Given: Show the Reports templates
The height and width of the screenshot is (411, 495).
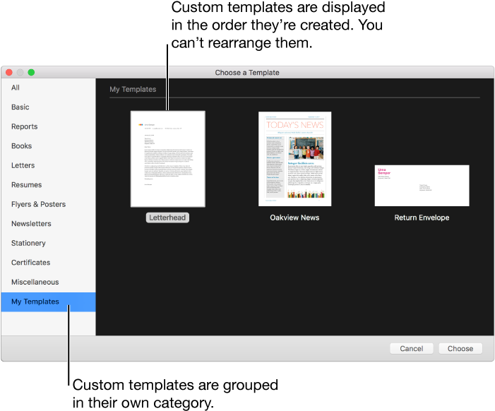Looking at the screenshot, I should [x=25, y=126].
